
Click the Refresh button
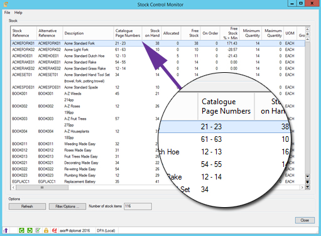(27, 206)
